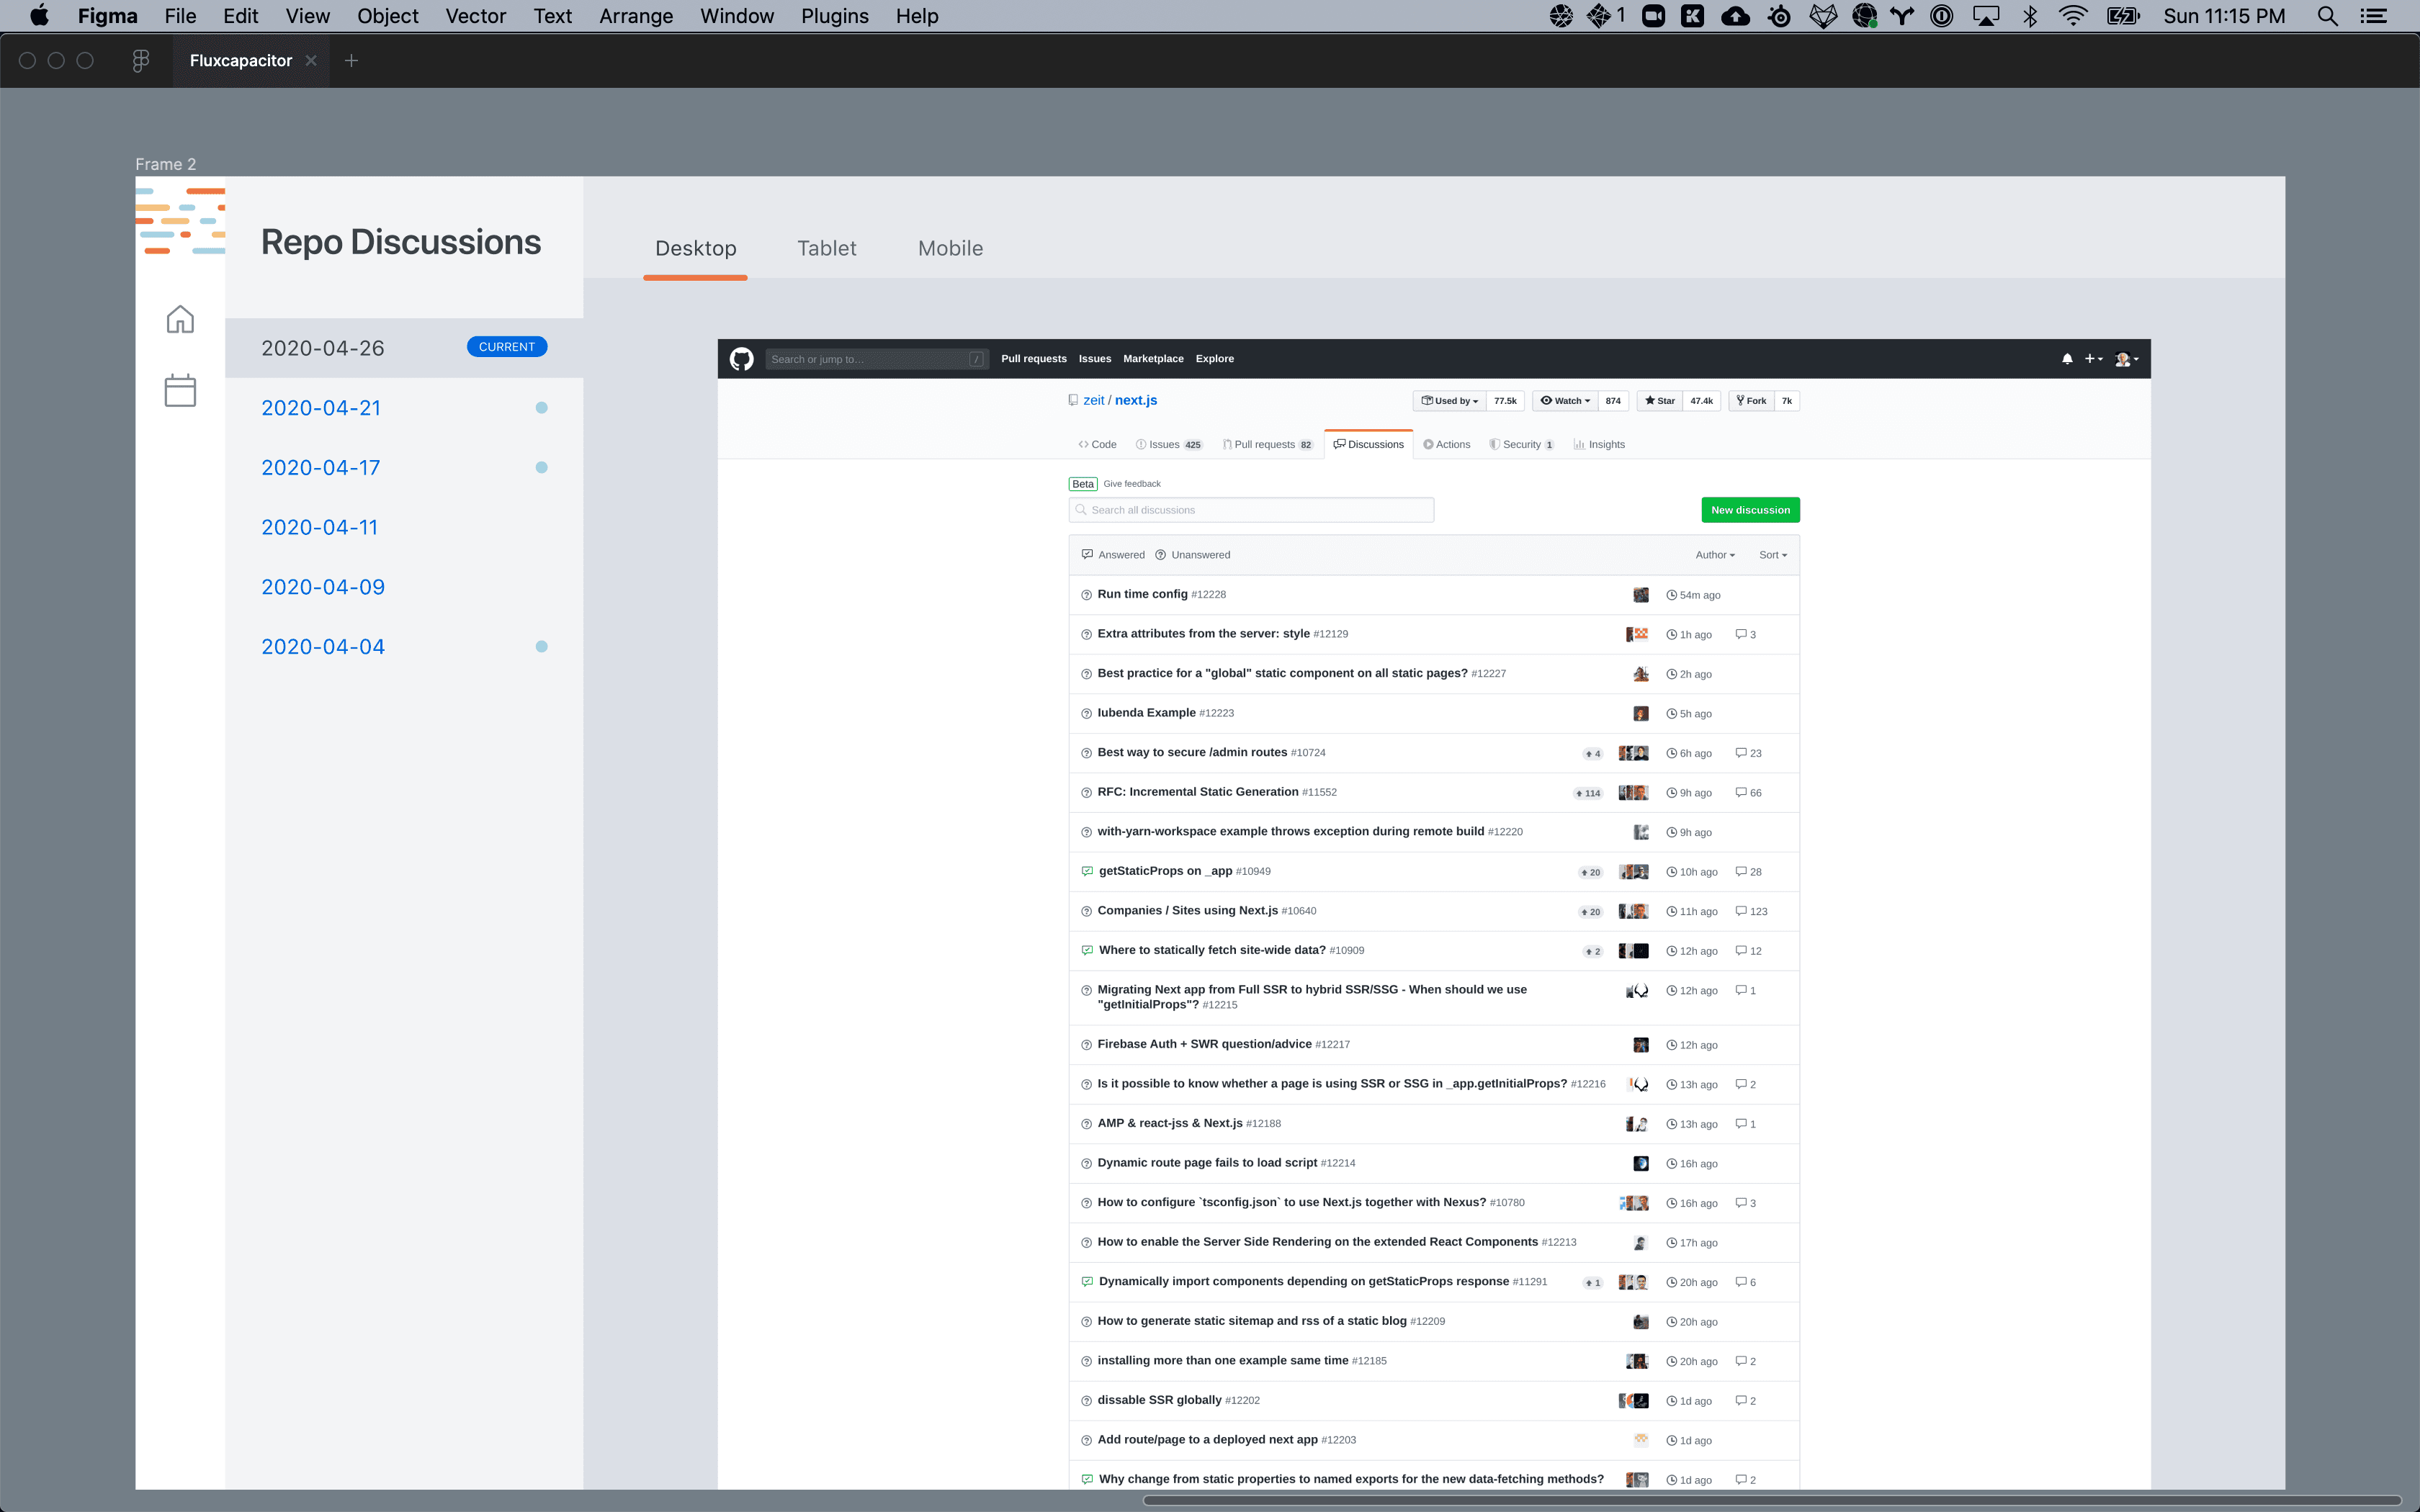The height and width of the screenshot is (1512, 2420).
Task: Click the Star repository button
Action: tap(1660, 401)
